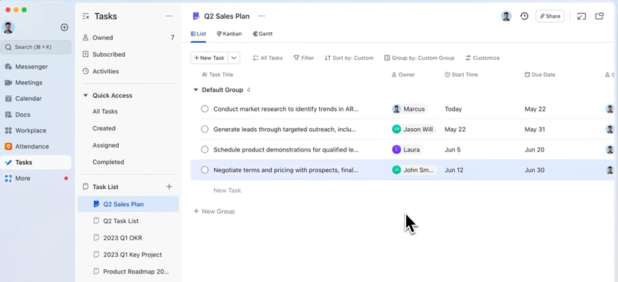Switch to the Kanban view tab
The image size is (618, 282).
pos(229,34)
